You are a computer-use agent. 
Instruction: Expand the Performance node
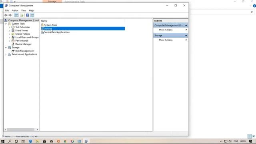click(x=9, y=41)
